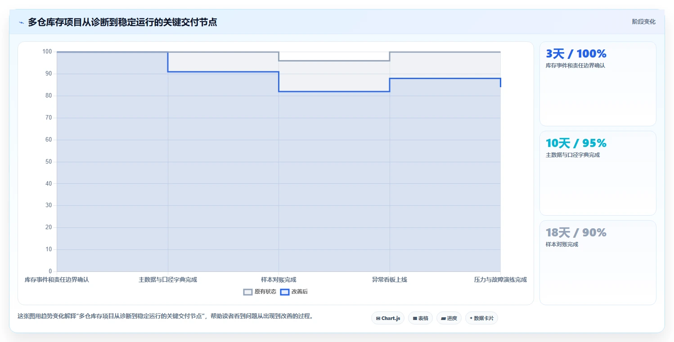The width and height of the screenshot is (674, 342).
Task: Open the 18天 / 90% card
Action: tap(598, 262)
